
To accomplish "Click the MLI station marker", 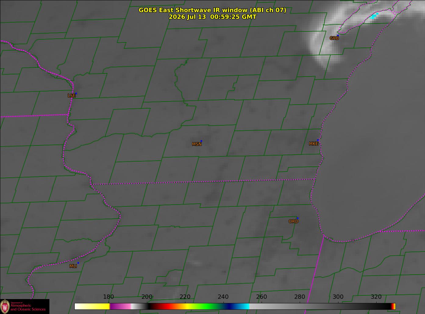I will 78,263.
